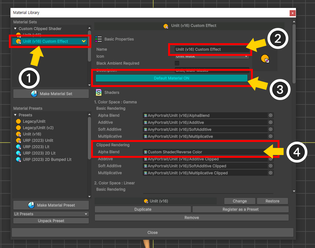The width and height of the screenshot is (315, 248).
Task: Click the Shaders section icon
Action: point(98,92)
